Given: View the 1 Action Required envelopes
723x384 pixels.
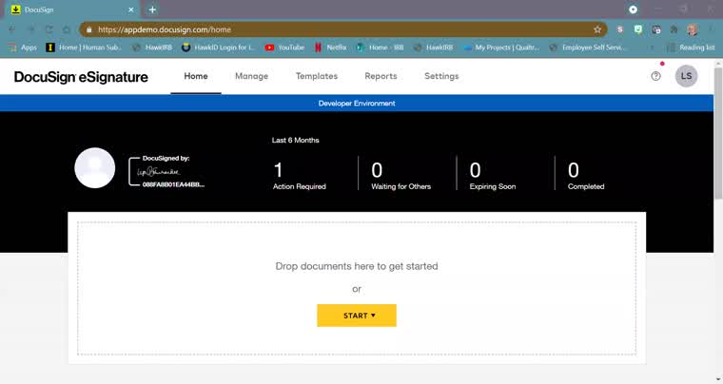Looking at the screenshot, I should 300,176.
